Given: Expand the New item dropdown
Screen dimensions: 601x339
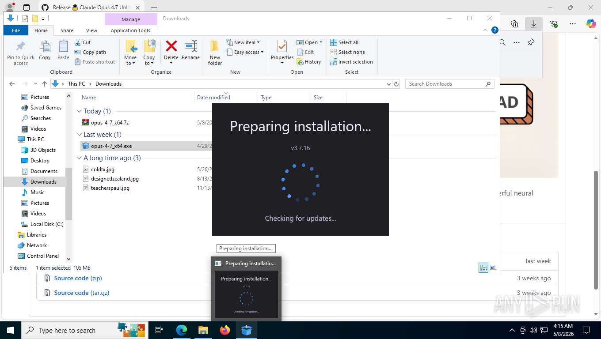Looking at the screenshot, I should coord(243,42).
